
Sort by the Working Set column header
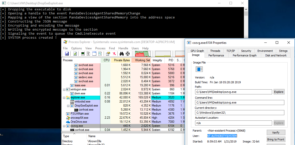[141, 60]
